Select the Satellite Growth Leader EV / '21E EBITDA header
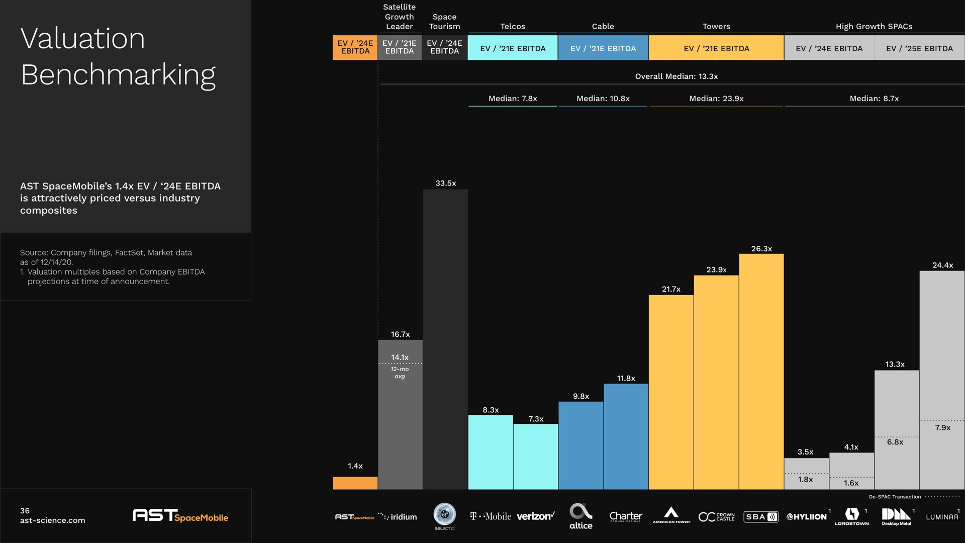Screen dimensions: 965x543 coord(400,48)
